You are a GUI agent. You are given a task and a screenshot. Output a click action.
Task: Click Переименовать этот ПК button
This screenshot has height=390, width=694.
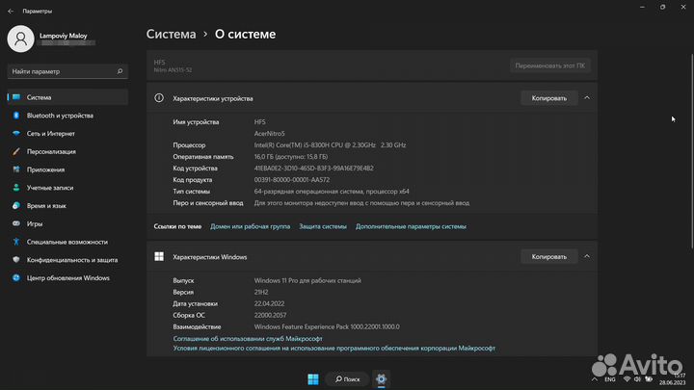click(549, 65)
